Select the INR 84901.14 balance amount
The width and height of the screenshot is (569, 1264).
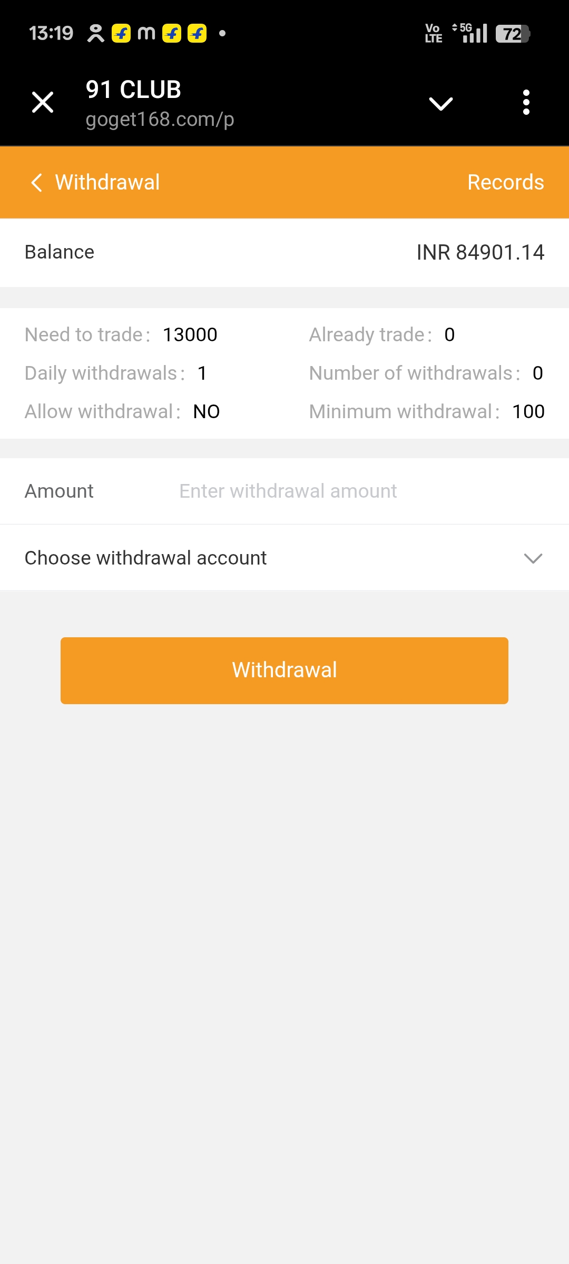[x=480, y=252]
